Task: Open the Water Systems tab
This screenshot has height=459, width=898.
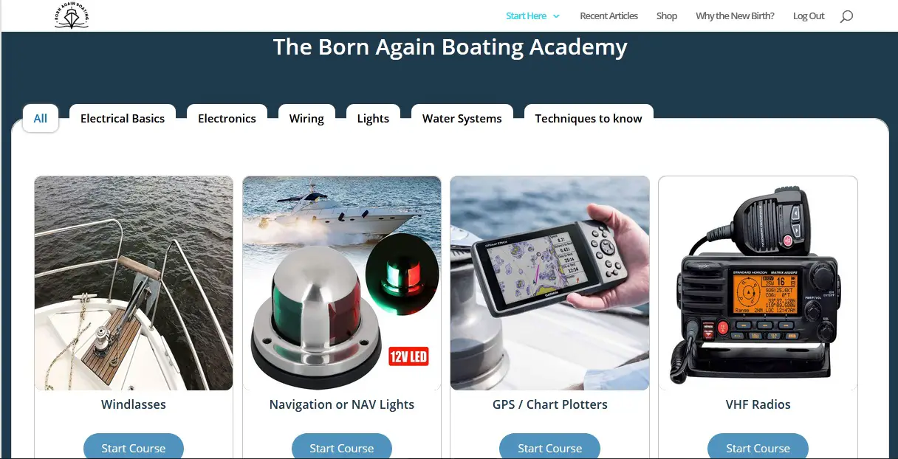Action: [x=462, y=118]
